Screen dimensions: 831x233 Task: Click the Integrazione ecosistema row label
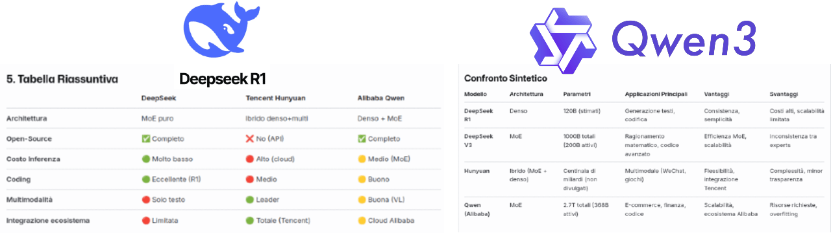click(47, 220)
